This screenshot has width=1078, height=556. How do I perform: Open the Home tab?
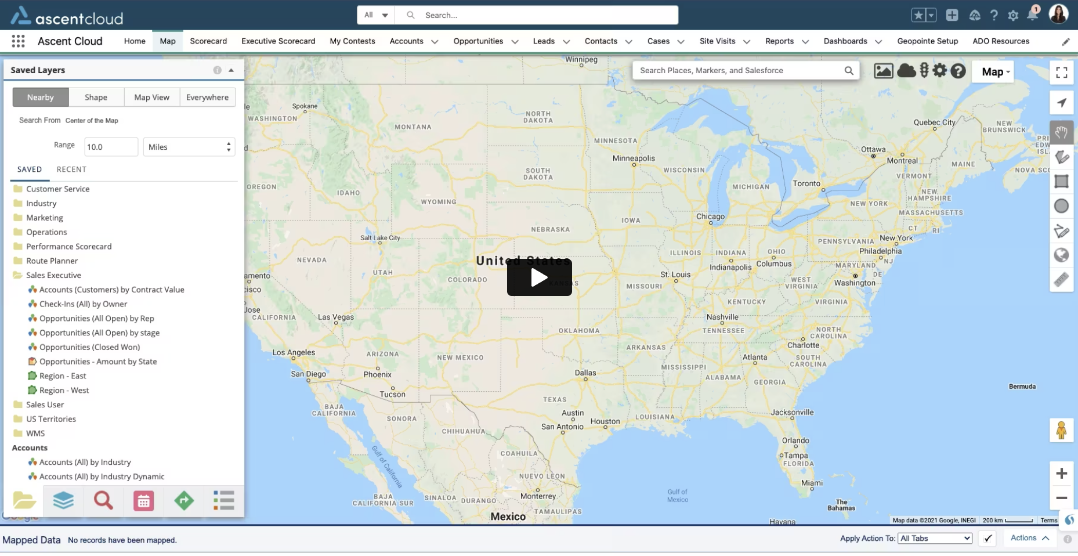click(x=135, y=41)
